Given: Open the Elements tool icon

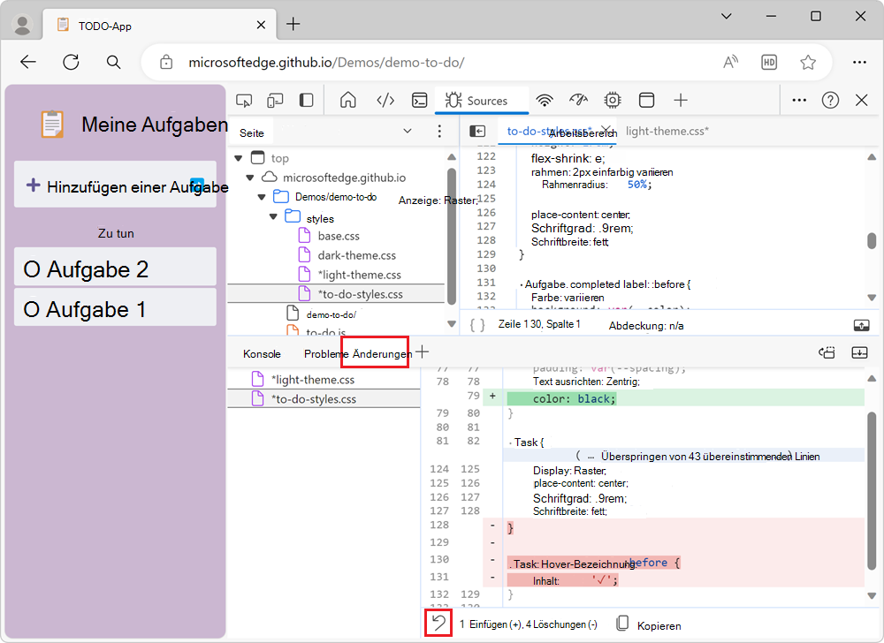Looking at the screenshot, I should (x=385, y=101).
